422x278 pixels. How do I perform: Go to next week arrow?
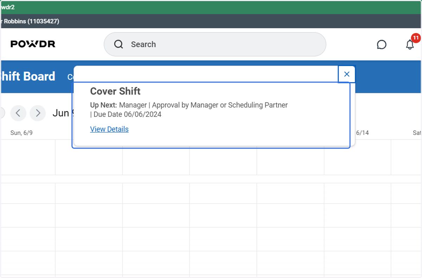(x=38, y=113)
